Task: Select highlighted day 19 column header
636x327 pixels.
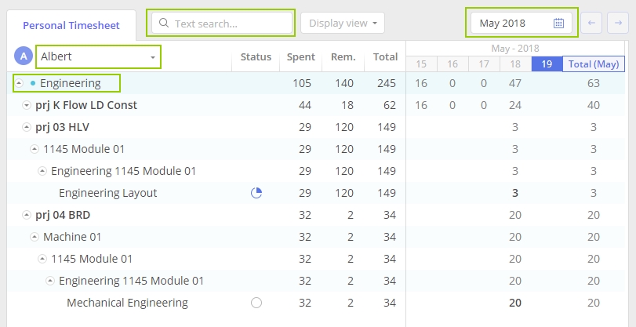Action: click(547, 64)
